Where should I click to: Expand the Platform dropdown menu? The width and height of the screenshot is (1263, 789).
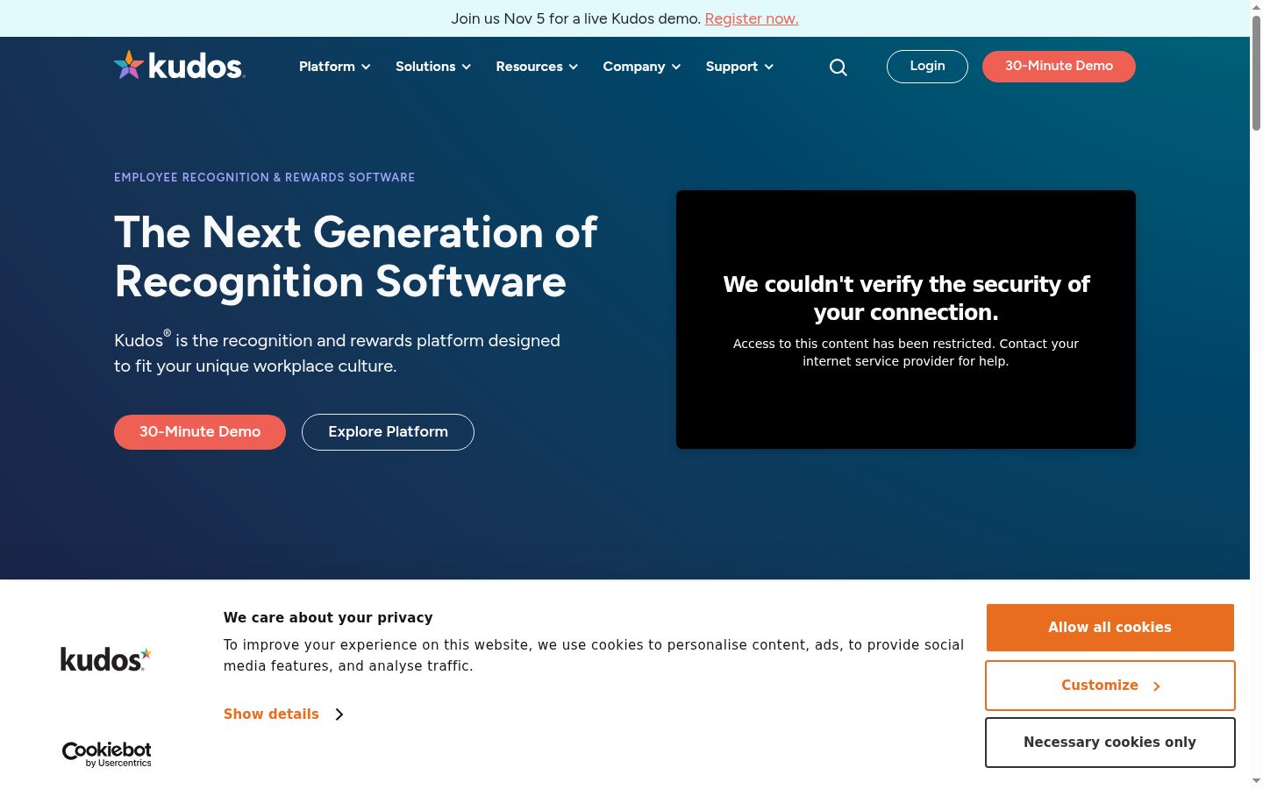(335, 67)
